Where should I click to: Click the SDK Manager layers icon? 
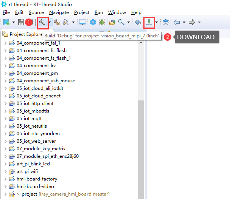click(166, 22)
